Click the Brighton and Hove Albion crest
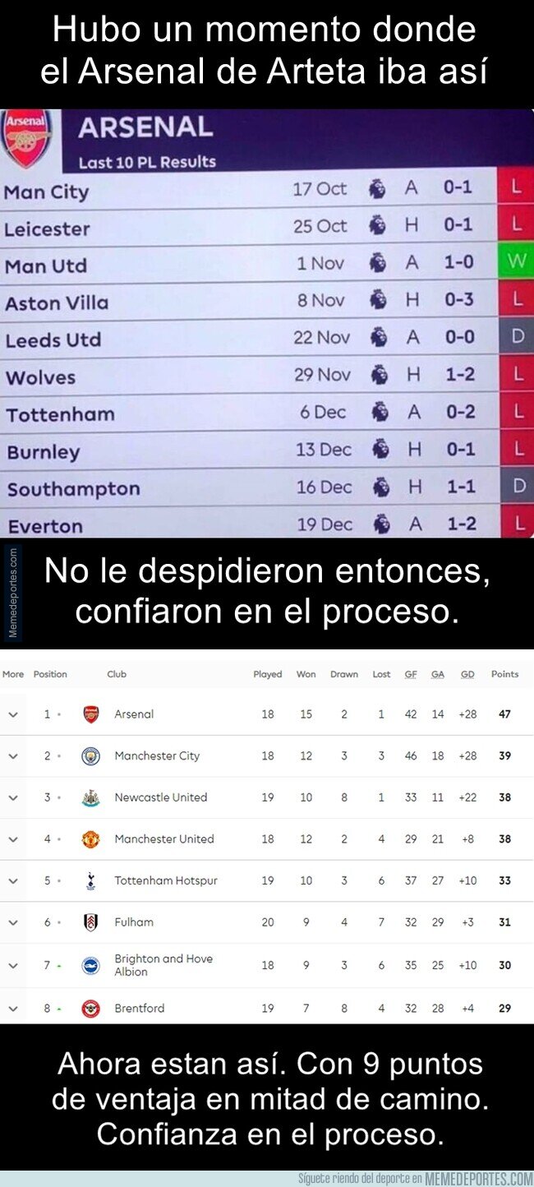Screen dimensions: 534x1187 click(x=89, y=963)
